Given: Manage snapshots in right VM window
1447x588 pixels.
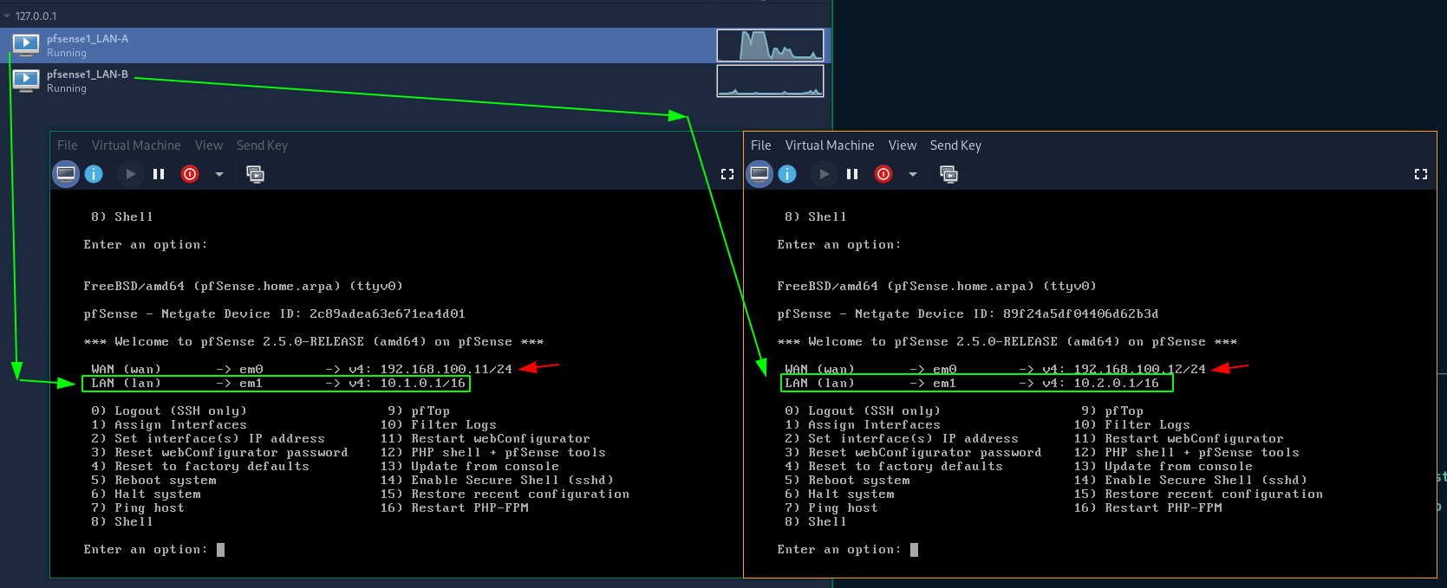Looking at the screenshot, I should pos(948,174).
